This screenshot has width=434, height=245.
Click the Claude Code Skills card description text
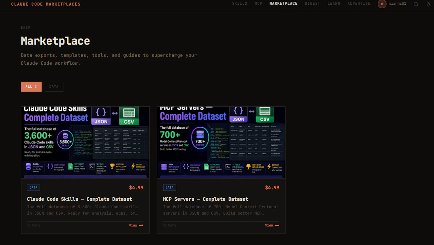82,210
